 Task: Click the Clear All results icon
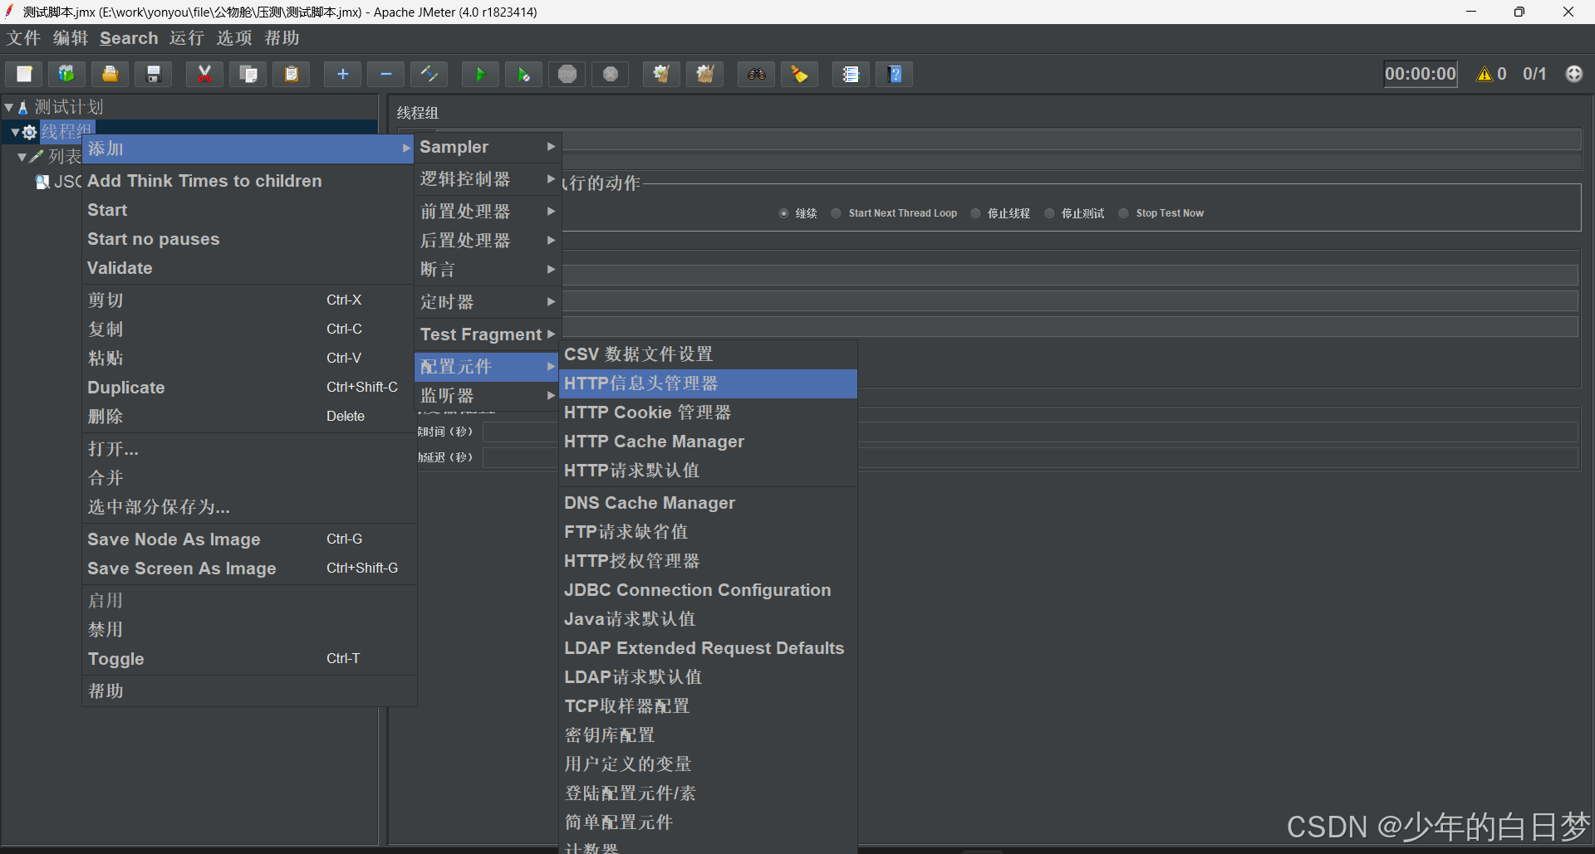coord(705,74)
